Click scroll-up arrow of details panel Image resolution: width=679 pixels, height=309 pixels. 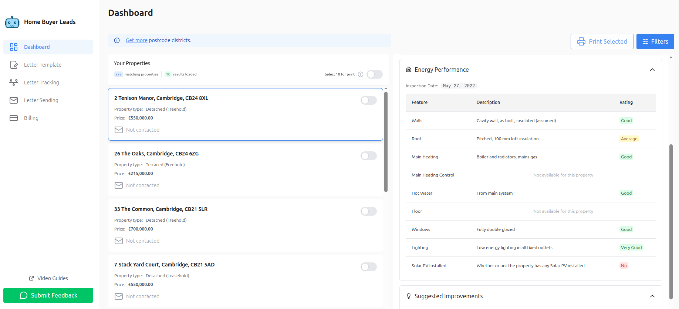click(671, 57)
